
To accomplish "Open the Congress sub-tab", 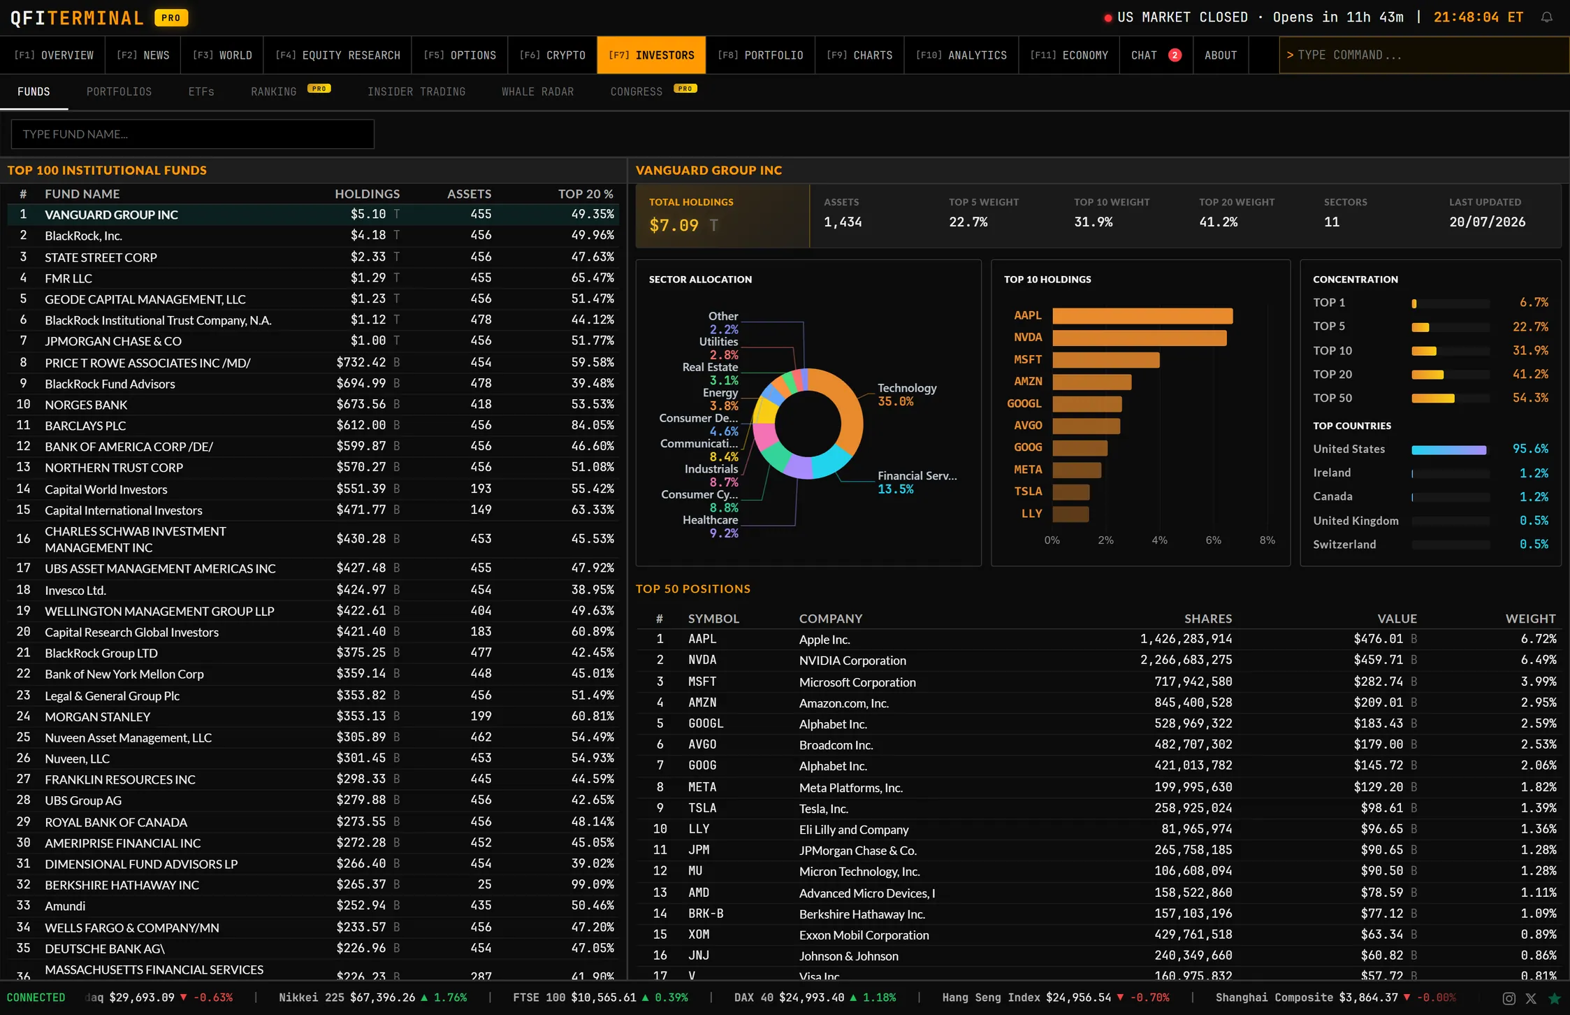I will point(653,92).
